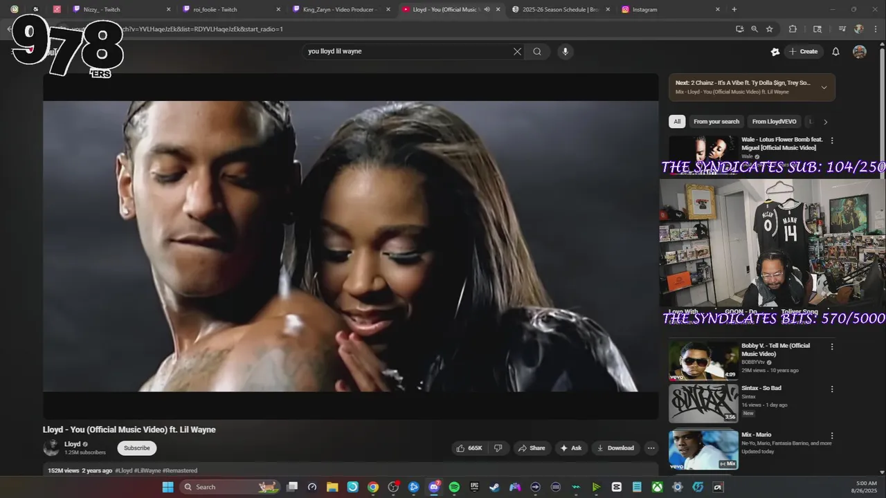Viewport: 886px width, 498px height.
Task: Open options menu for Mix - Mario
Action: (832, 436)
